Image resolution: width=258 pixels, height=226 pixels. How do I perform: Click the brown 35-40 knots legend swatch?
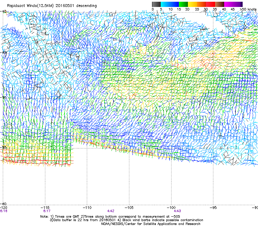[220, 4]
